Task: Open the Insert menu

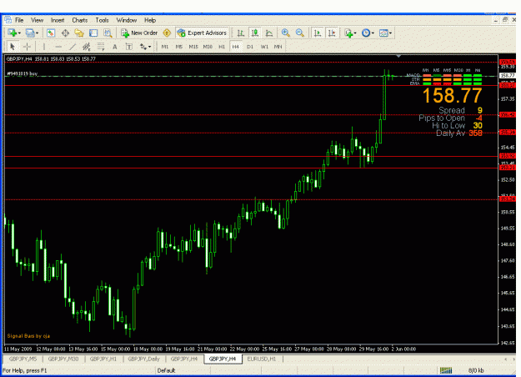Action: pos(58,20)
